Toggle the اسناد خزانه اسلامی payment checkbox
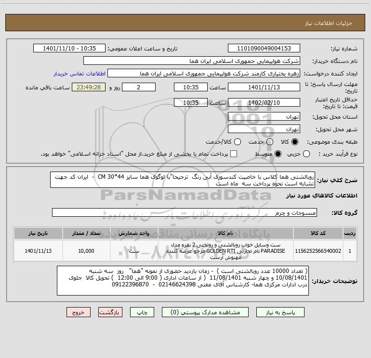 tap(234, 154)
